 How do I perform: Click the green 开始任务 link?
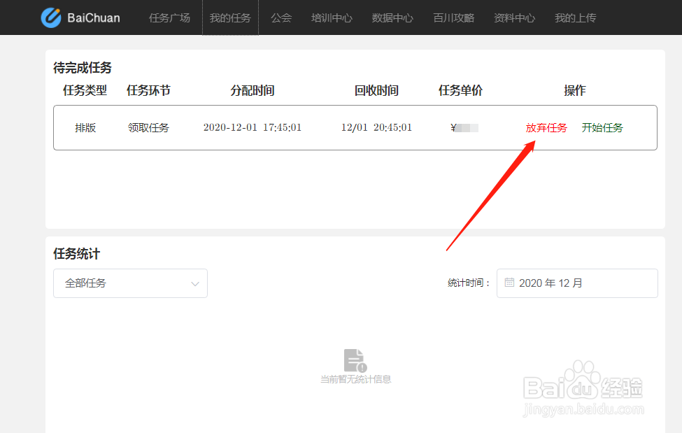click(602, 127)
